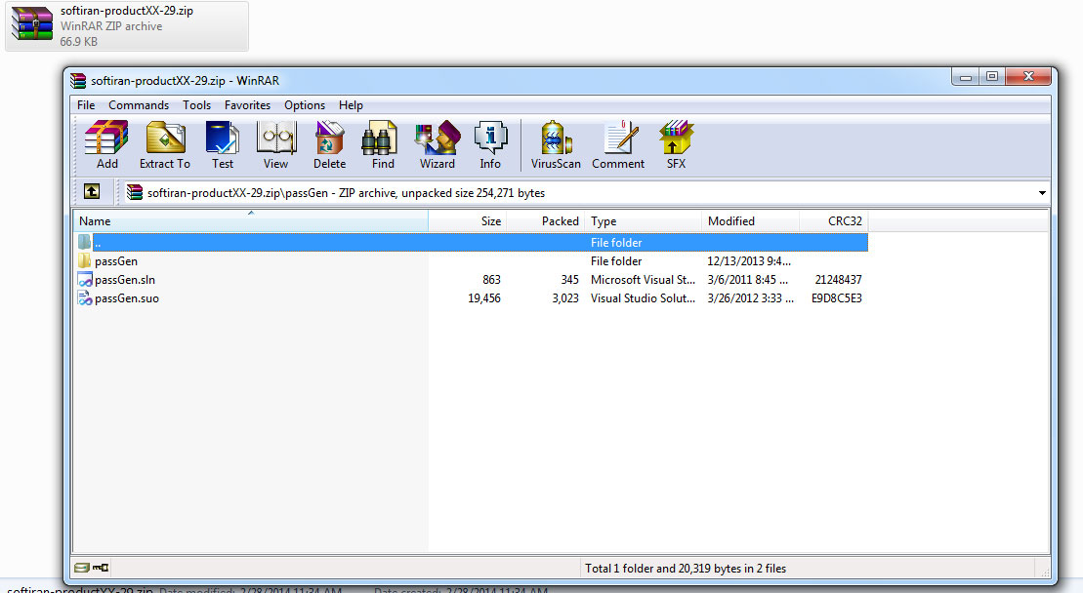Minimize the WinRAR window
The height and width of the screenshot is (593, 1083).
click(966, 76)
